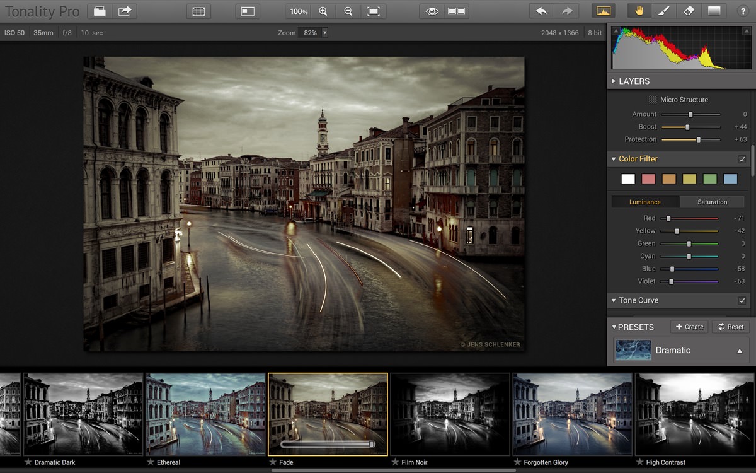This screenshot has height=473, width=756.
Task: Favorite the Dramatic Dark preset star
Action: pyautogui.click(x=28, y=462)
